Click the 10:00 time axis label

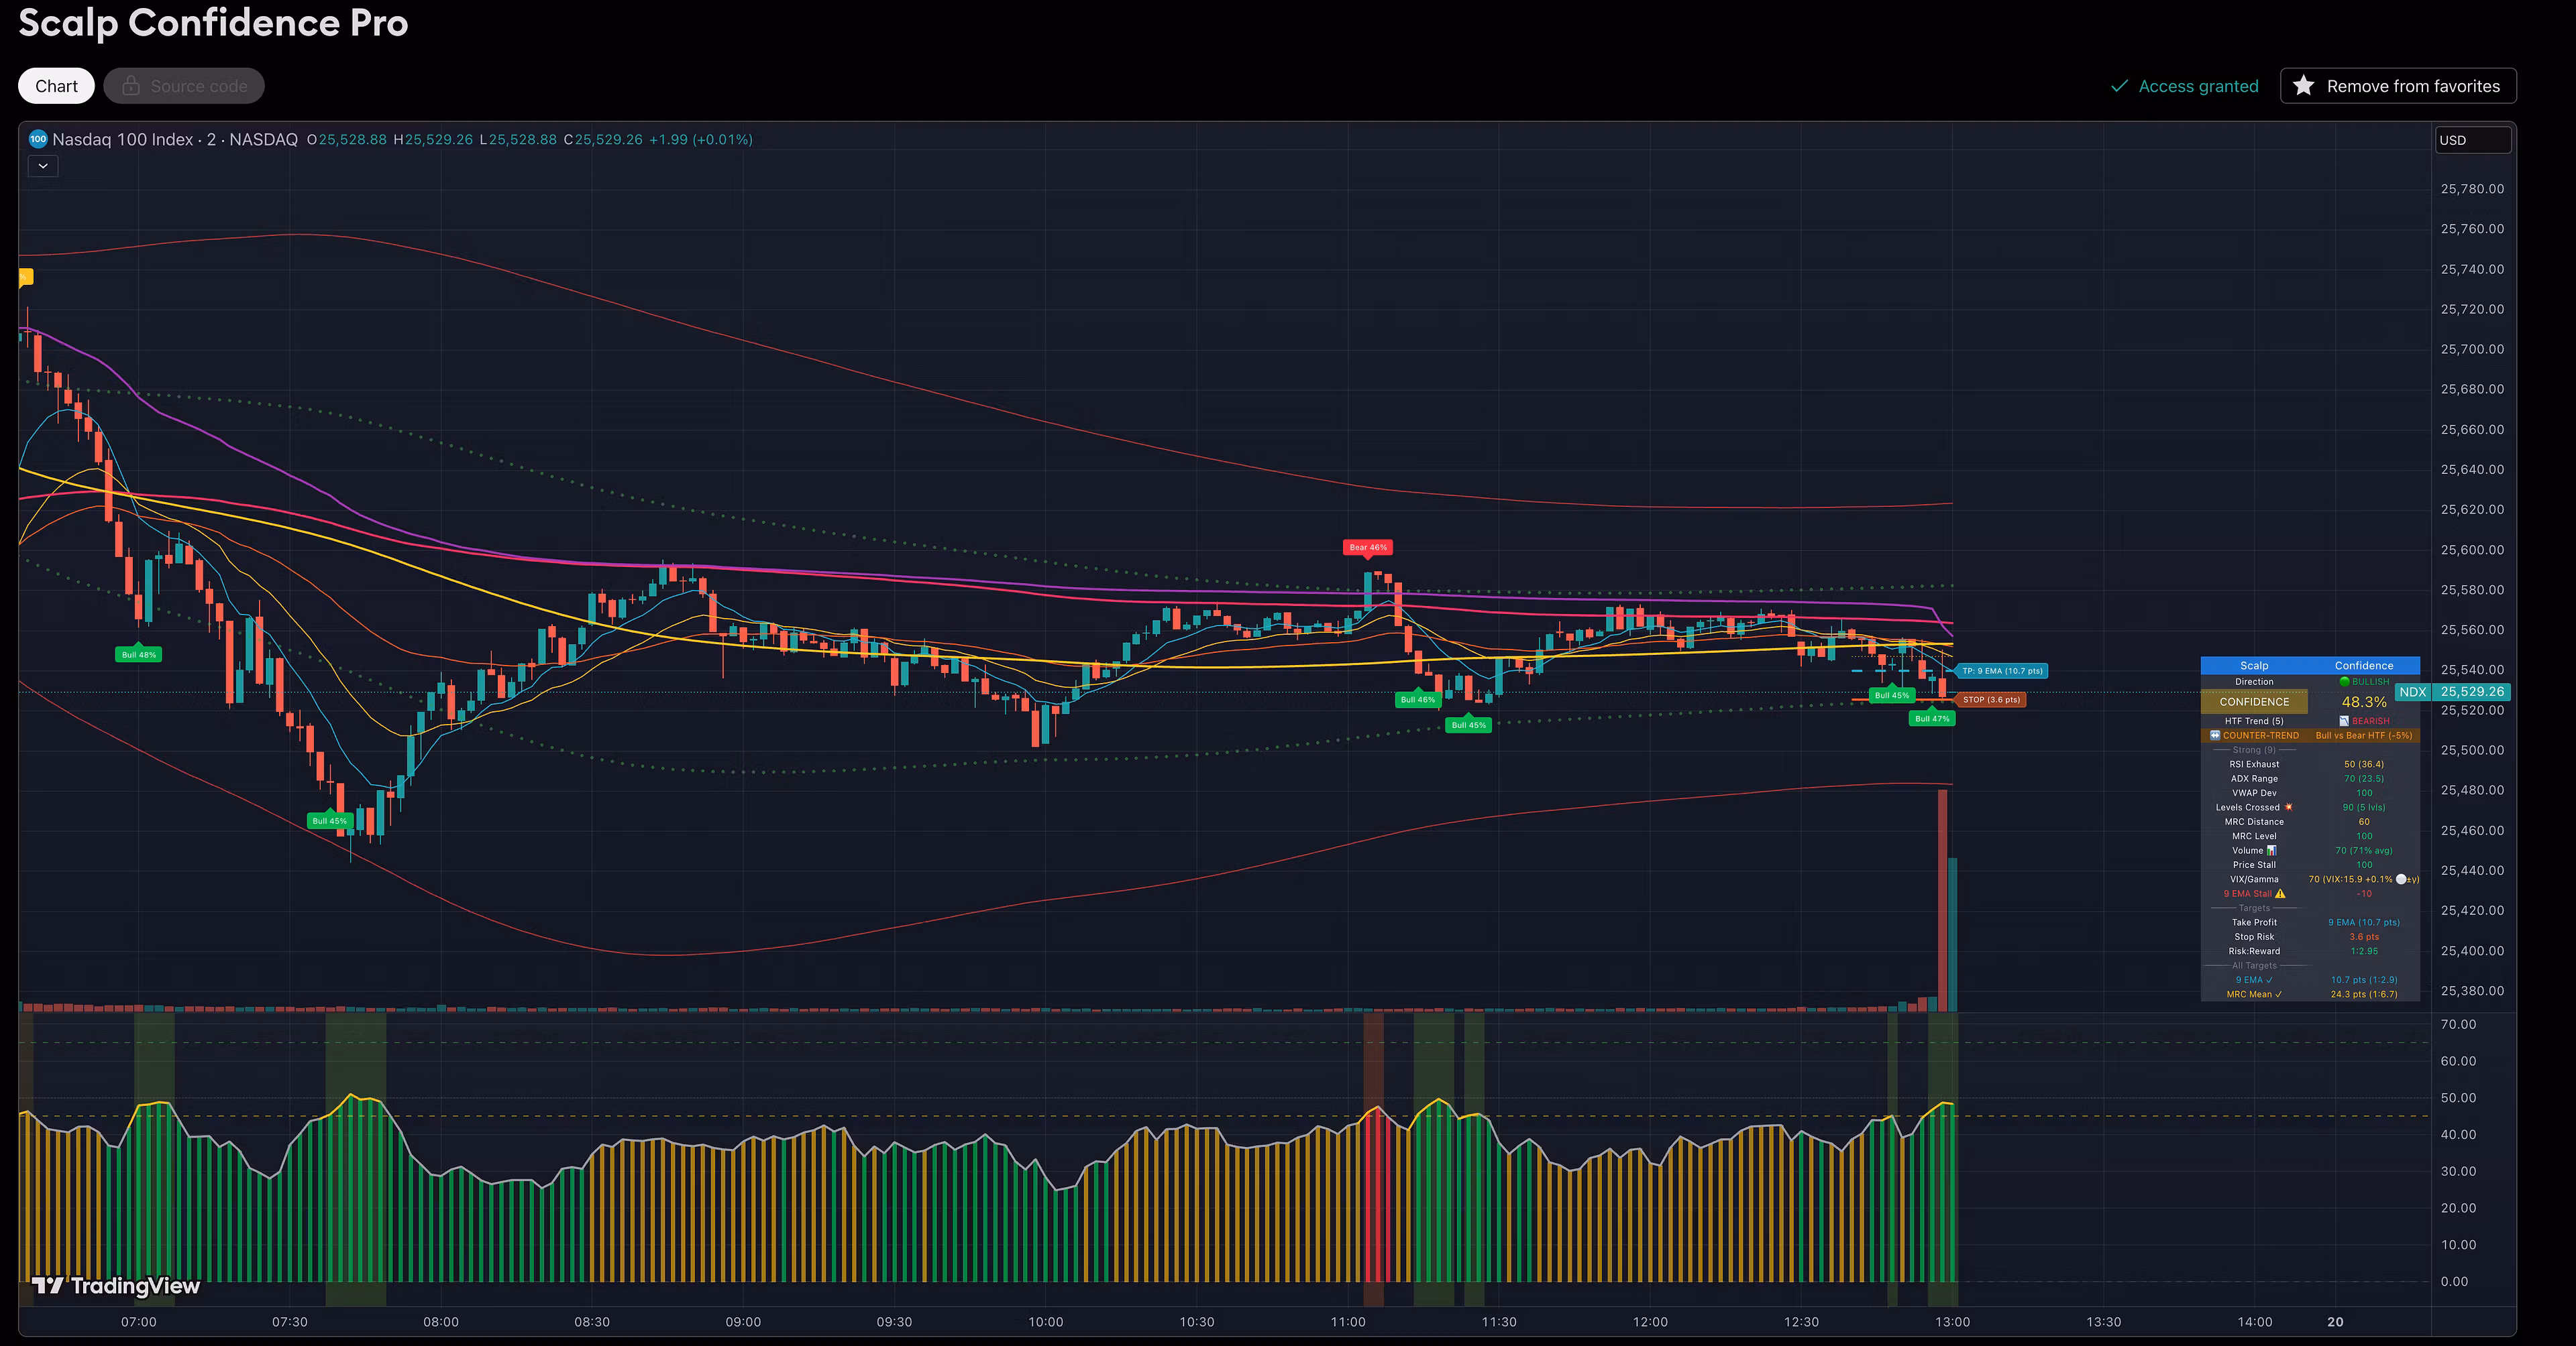pyautogui.click(x=1046, y=1322)
